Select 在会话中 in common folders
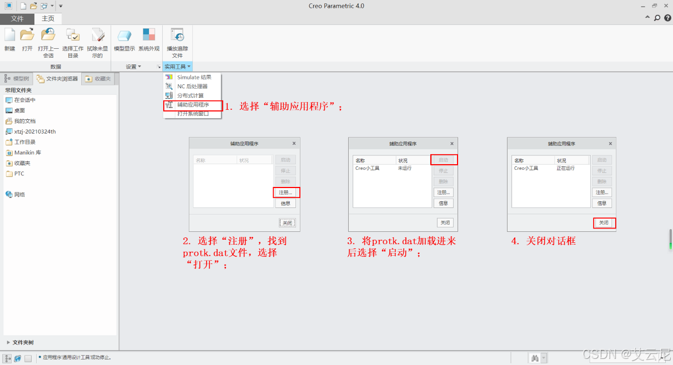 click(21, 100)
